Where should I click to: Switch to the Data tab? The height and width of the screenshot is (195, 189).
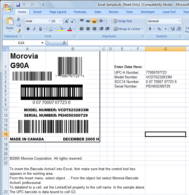click(98, 12)
